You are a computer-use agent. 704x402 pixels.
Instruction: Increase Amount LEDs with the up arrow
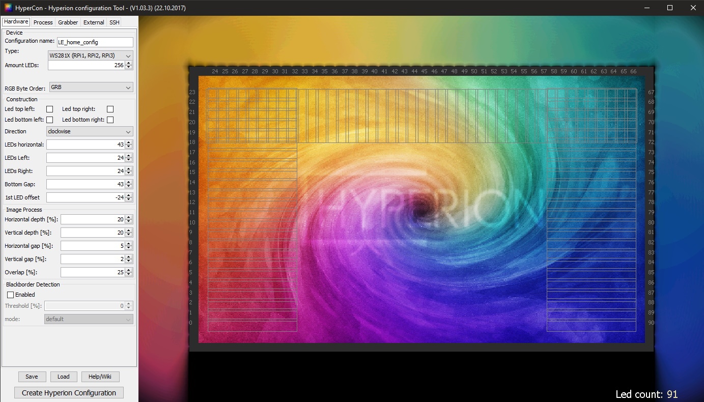pos(129,63)
